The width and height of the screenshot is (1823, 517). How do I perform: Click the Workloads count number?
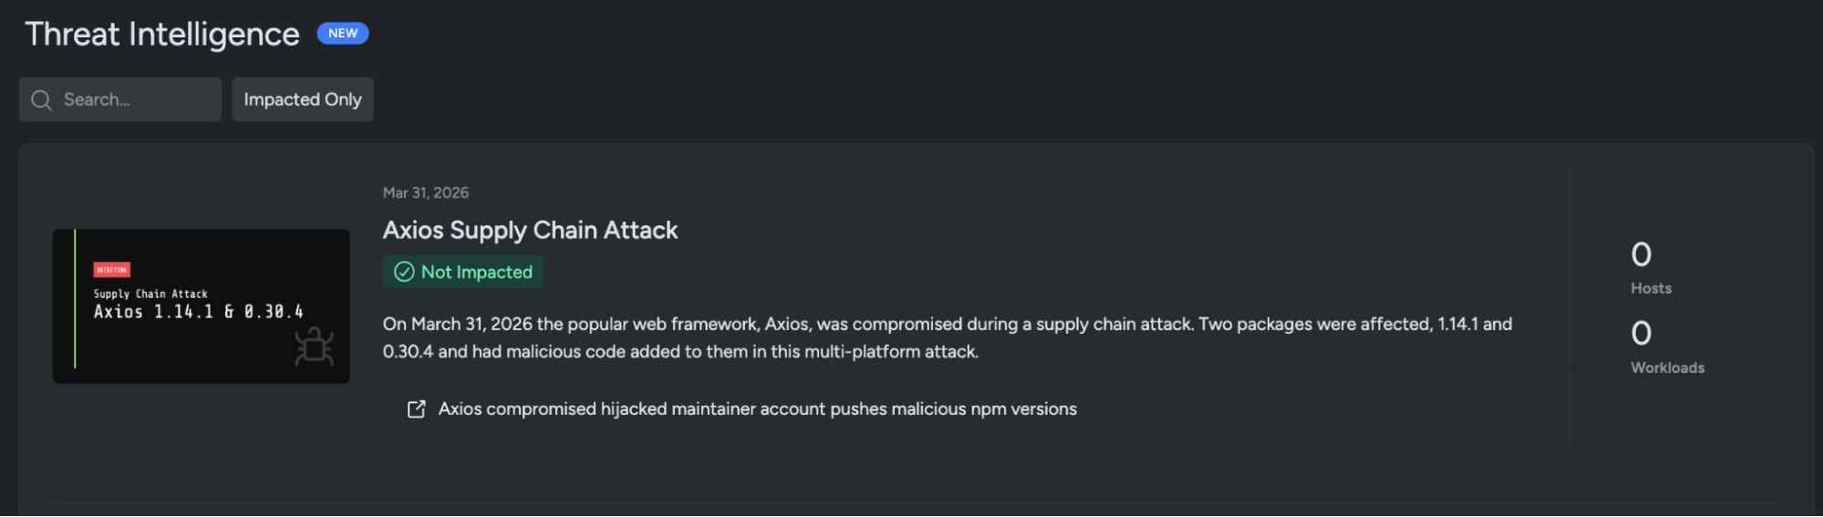pos(1641,334)
